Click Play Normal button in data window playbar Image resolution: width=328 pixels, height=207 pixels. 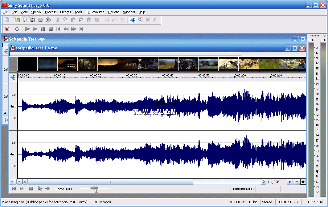(40, 189)
